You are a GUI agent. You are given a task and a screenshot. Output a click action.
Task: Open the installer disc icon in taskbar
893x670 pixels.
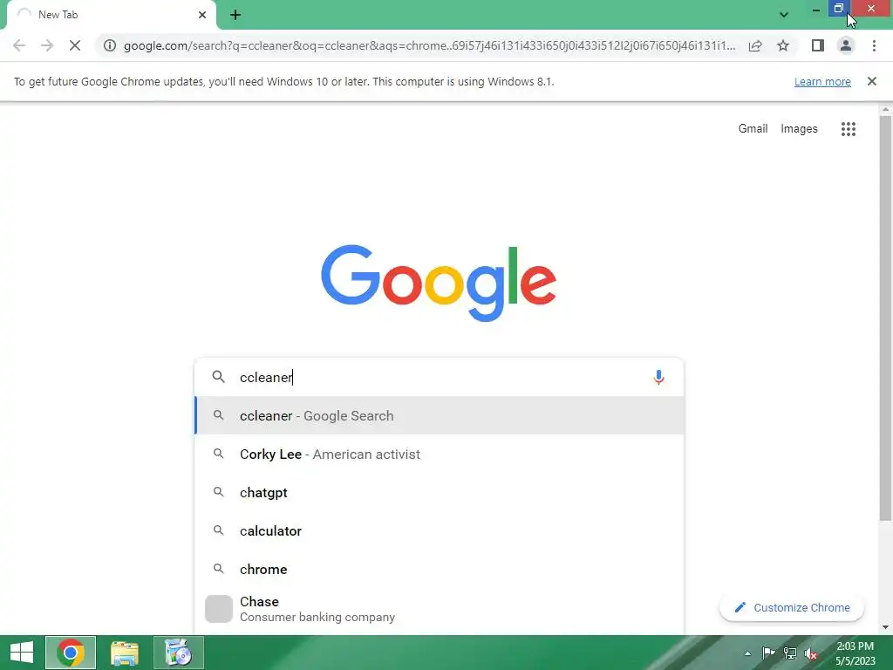point(178,653)
